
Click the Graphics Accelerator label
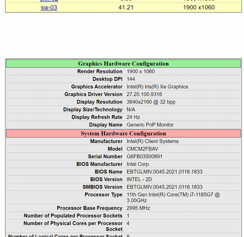tap(97, 87)
